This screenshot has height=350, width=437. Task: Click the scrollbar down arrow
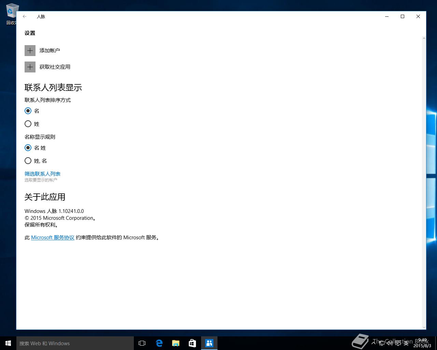[424, 327]
